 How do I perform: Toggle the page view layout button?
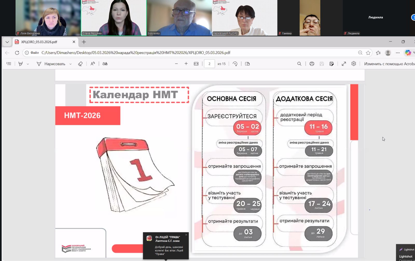247,64
